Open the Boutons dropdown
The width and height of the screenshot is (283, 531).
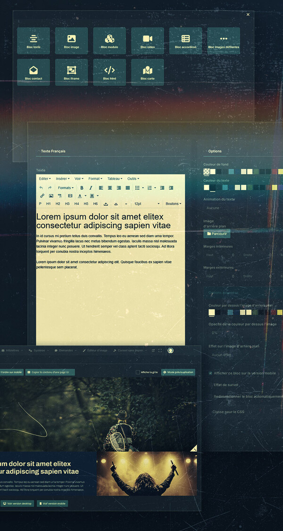click(x=173, y=204)
